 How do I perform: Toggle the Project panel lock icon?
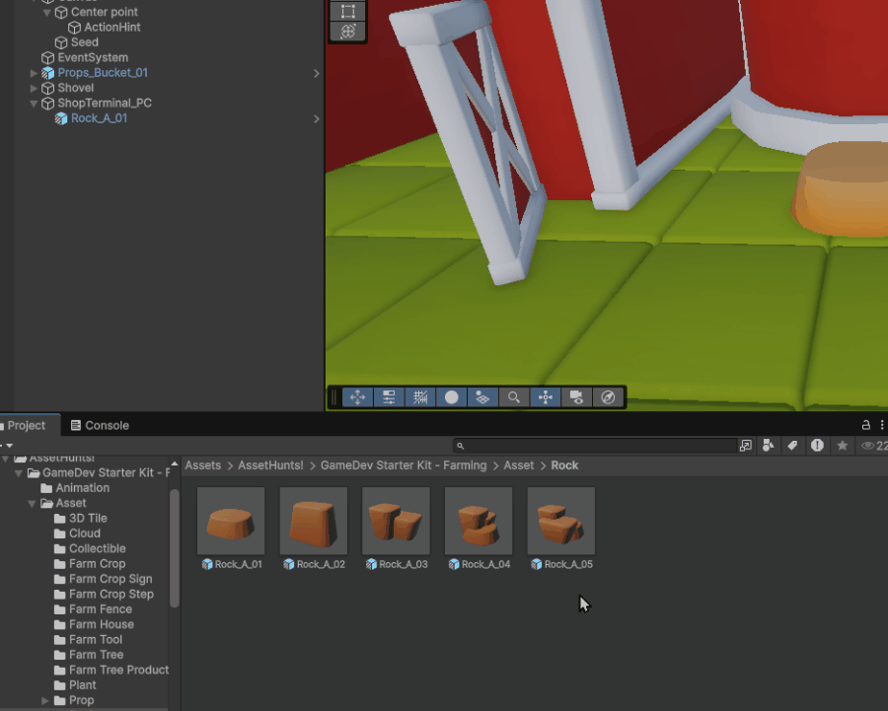click(x=866, y=425)
